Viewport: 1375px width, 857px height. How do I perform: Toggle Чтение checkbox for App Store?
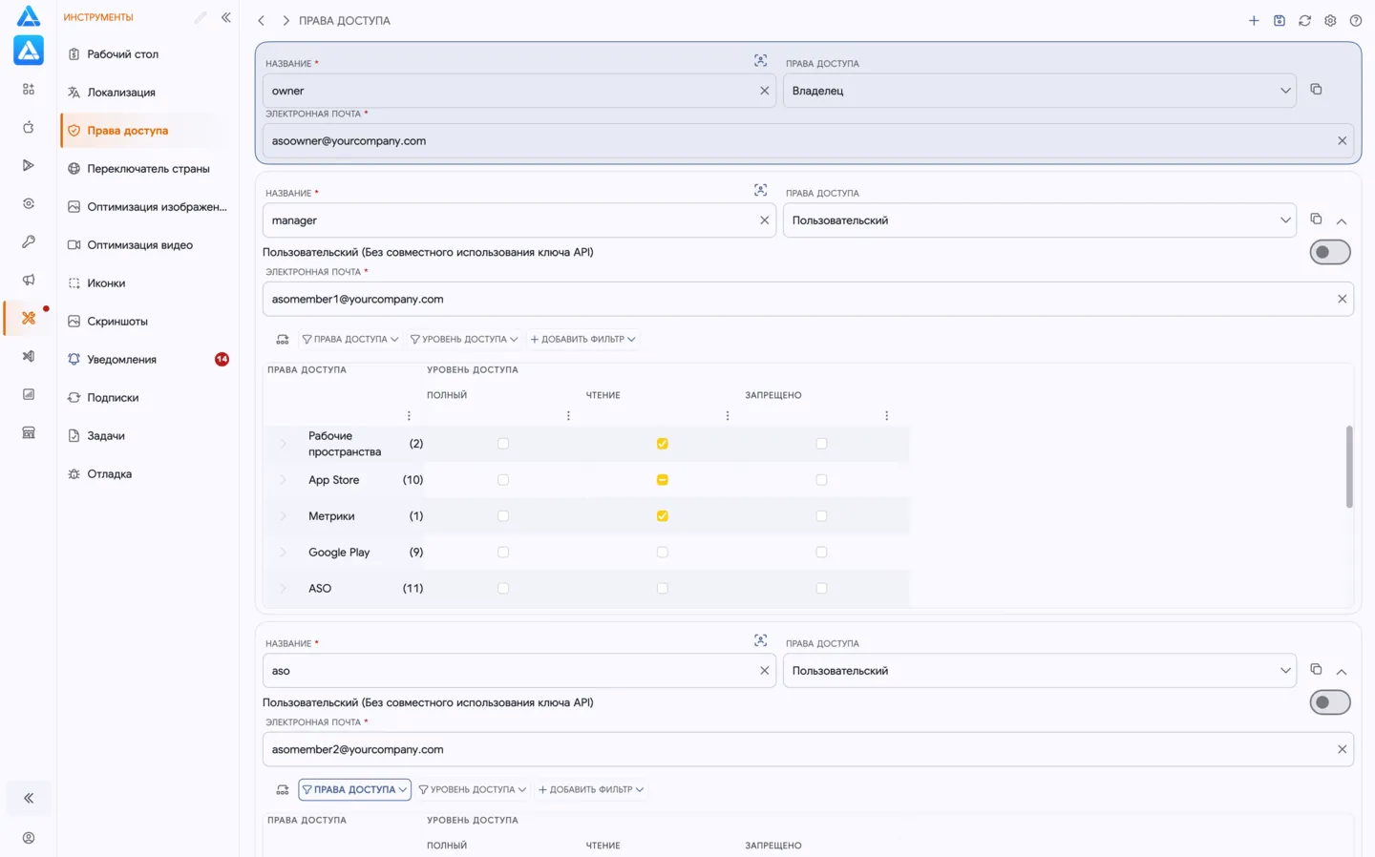pyautogui.click(x=662, y=480)
